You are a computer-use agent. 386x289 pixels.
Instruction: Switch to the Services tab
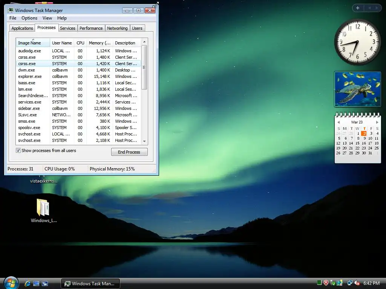point(67,28)
